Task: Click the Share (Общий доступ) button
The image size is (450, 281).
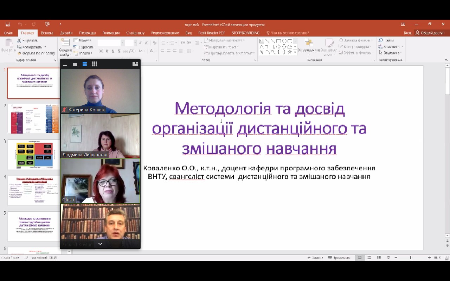Action: click(430, 33)
